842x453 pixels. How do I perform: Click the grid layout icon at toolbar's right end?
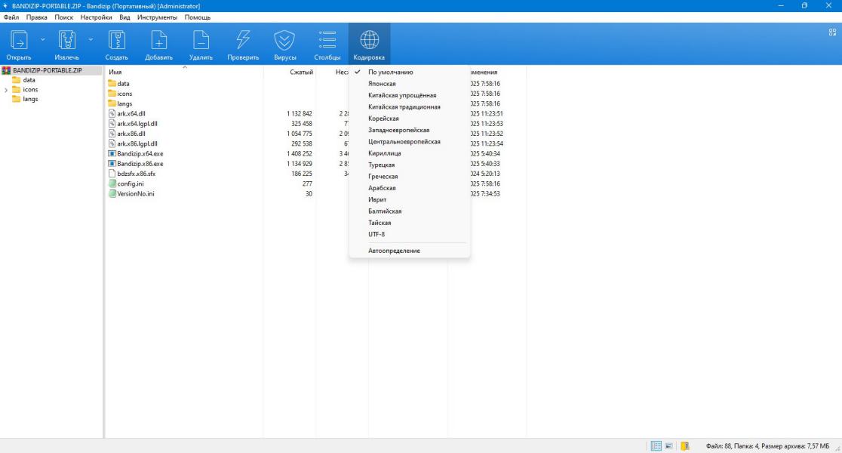pyautogui.click(x=832, y=32)
